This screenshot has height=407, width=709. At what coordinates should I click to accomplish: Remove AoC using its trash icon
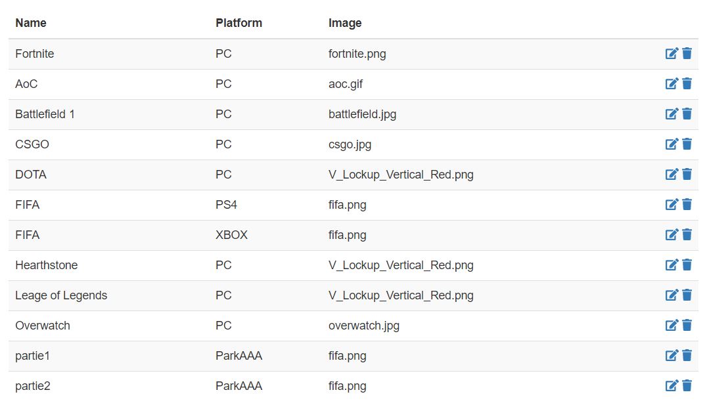click(x=687, y=83)
